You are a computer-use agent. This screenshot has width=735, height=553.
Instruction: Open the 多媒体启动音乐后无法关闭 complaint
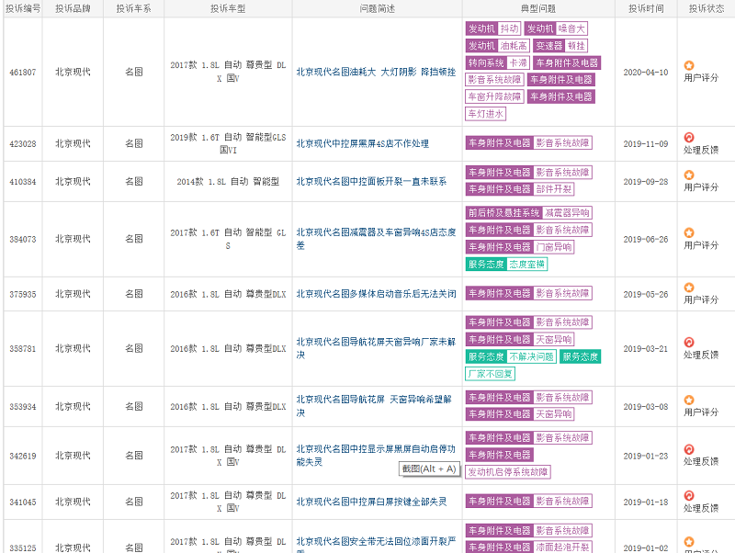[x=376, y=294]
